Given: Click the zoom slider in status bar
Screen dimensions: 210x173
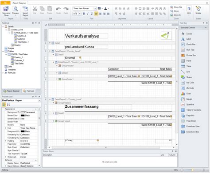Looking at the screenshot, I should (x=192, y=170).
